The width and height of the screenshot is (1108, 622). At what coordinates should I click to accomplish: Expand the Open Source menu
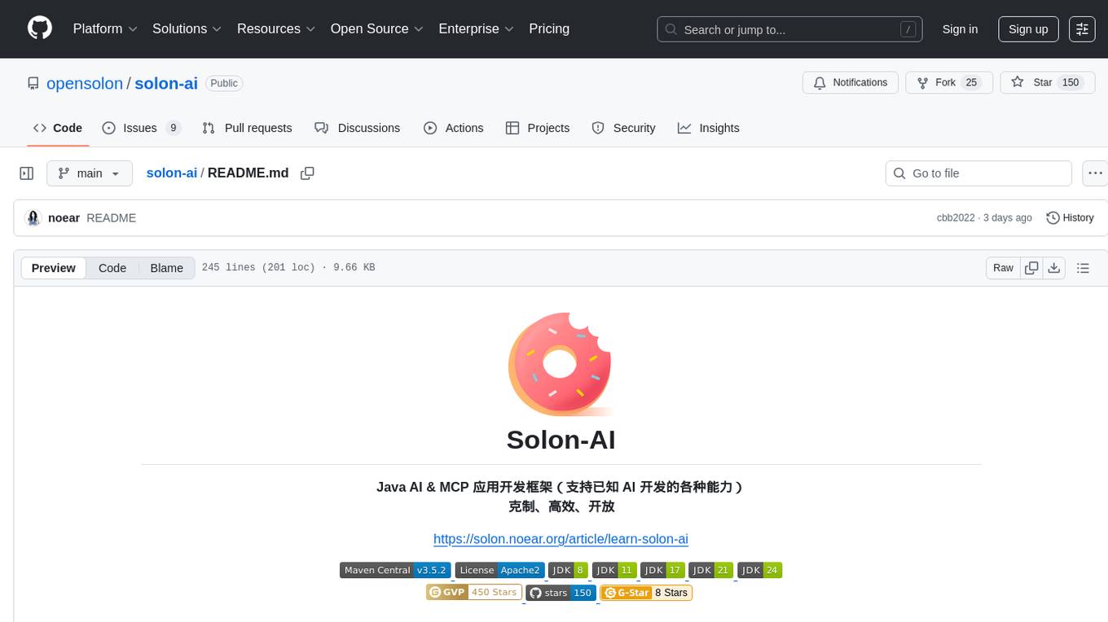click(377, 28)
